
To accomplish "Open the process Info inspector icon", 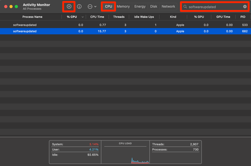I will (x=79, y=6).
